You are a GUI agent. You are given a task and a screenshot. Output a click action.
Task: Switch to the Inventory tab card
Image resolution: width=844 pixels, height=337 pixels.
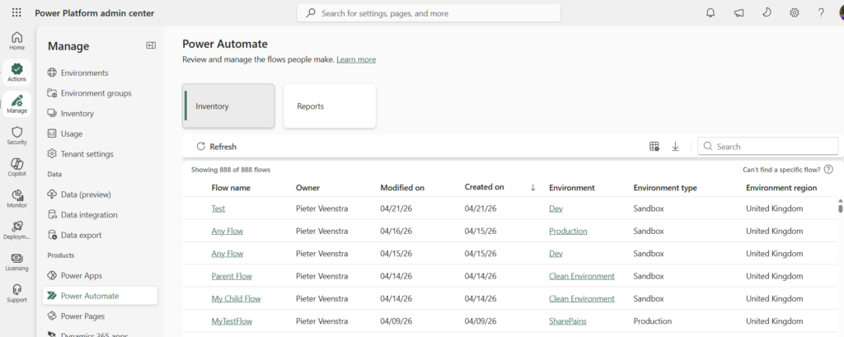tap(228, 106)
